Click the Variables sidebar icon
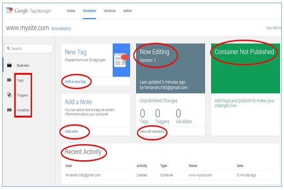 [x=9, y=110]
